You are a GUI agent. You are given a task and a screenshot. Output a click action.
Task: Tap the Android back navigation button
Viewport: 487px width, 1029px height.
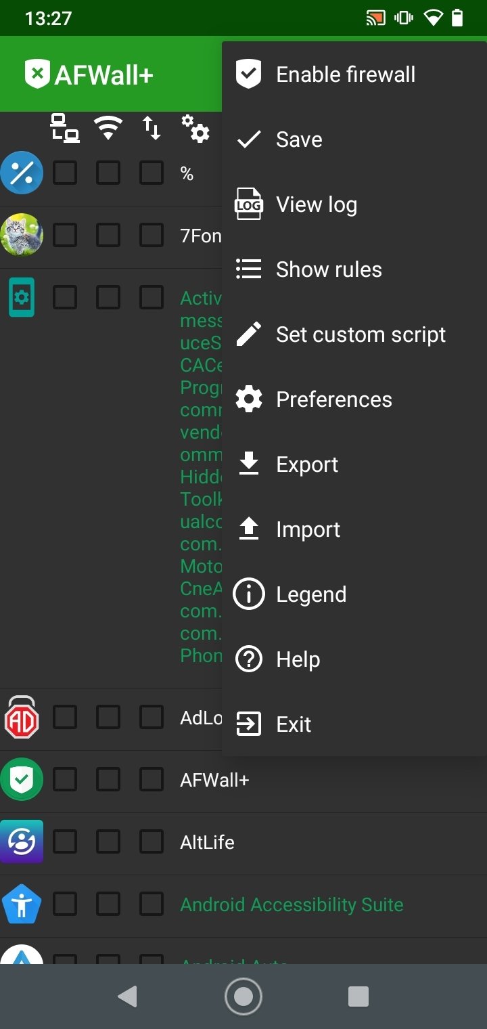[127, 997]
